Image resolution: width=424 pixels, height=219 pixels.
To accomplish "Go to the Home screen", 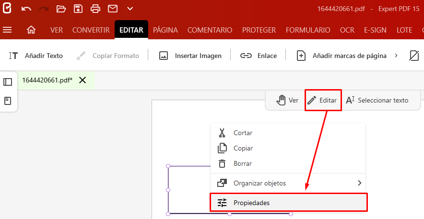I will pos(31,30).
